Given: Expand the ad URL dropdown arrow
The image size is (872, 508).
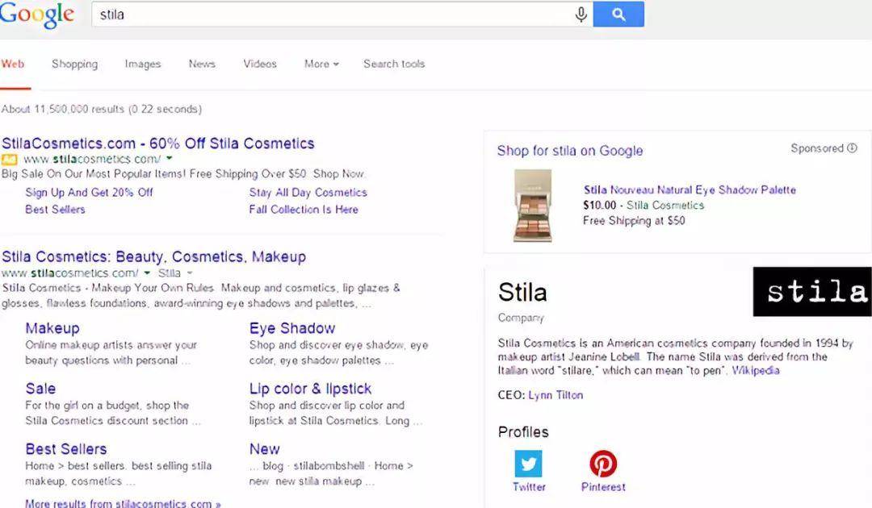Looking at the screenshot, I should point(169,159).
